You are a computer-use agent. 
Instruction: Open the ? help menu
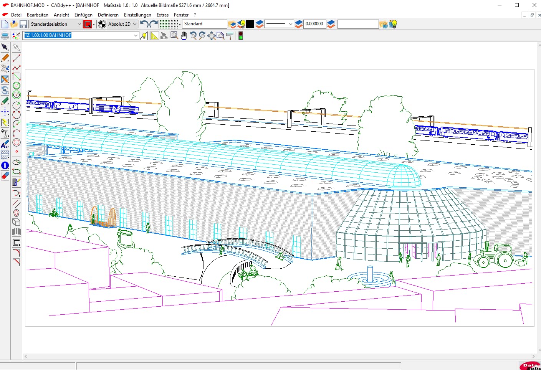click(x=195, y=15)
